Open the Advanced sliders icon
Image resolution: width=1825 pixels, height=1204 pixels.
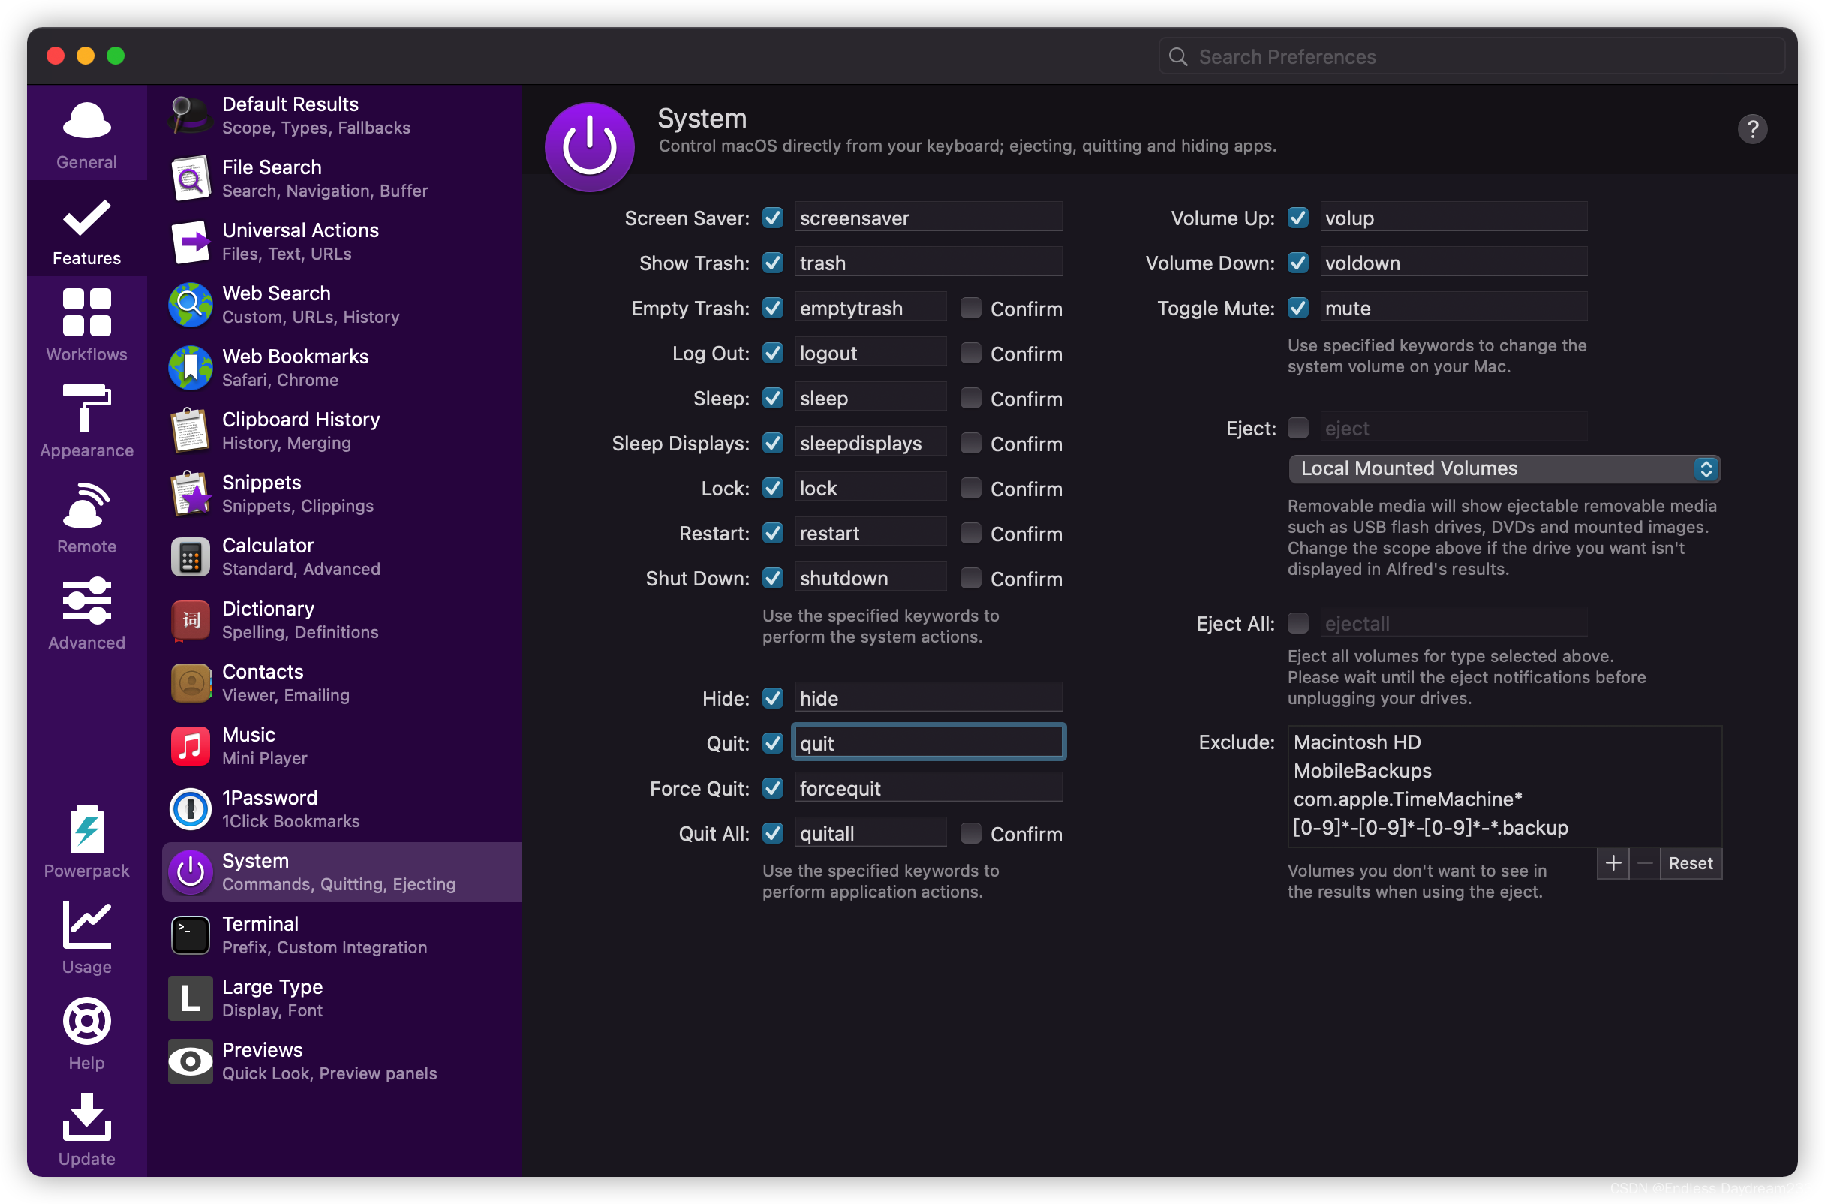(87, 600)
